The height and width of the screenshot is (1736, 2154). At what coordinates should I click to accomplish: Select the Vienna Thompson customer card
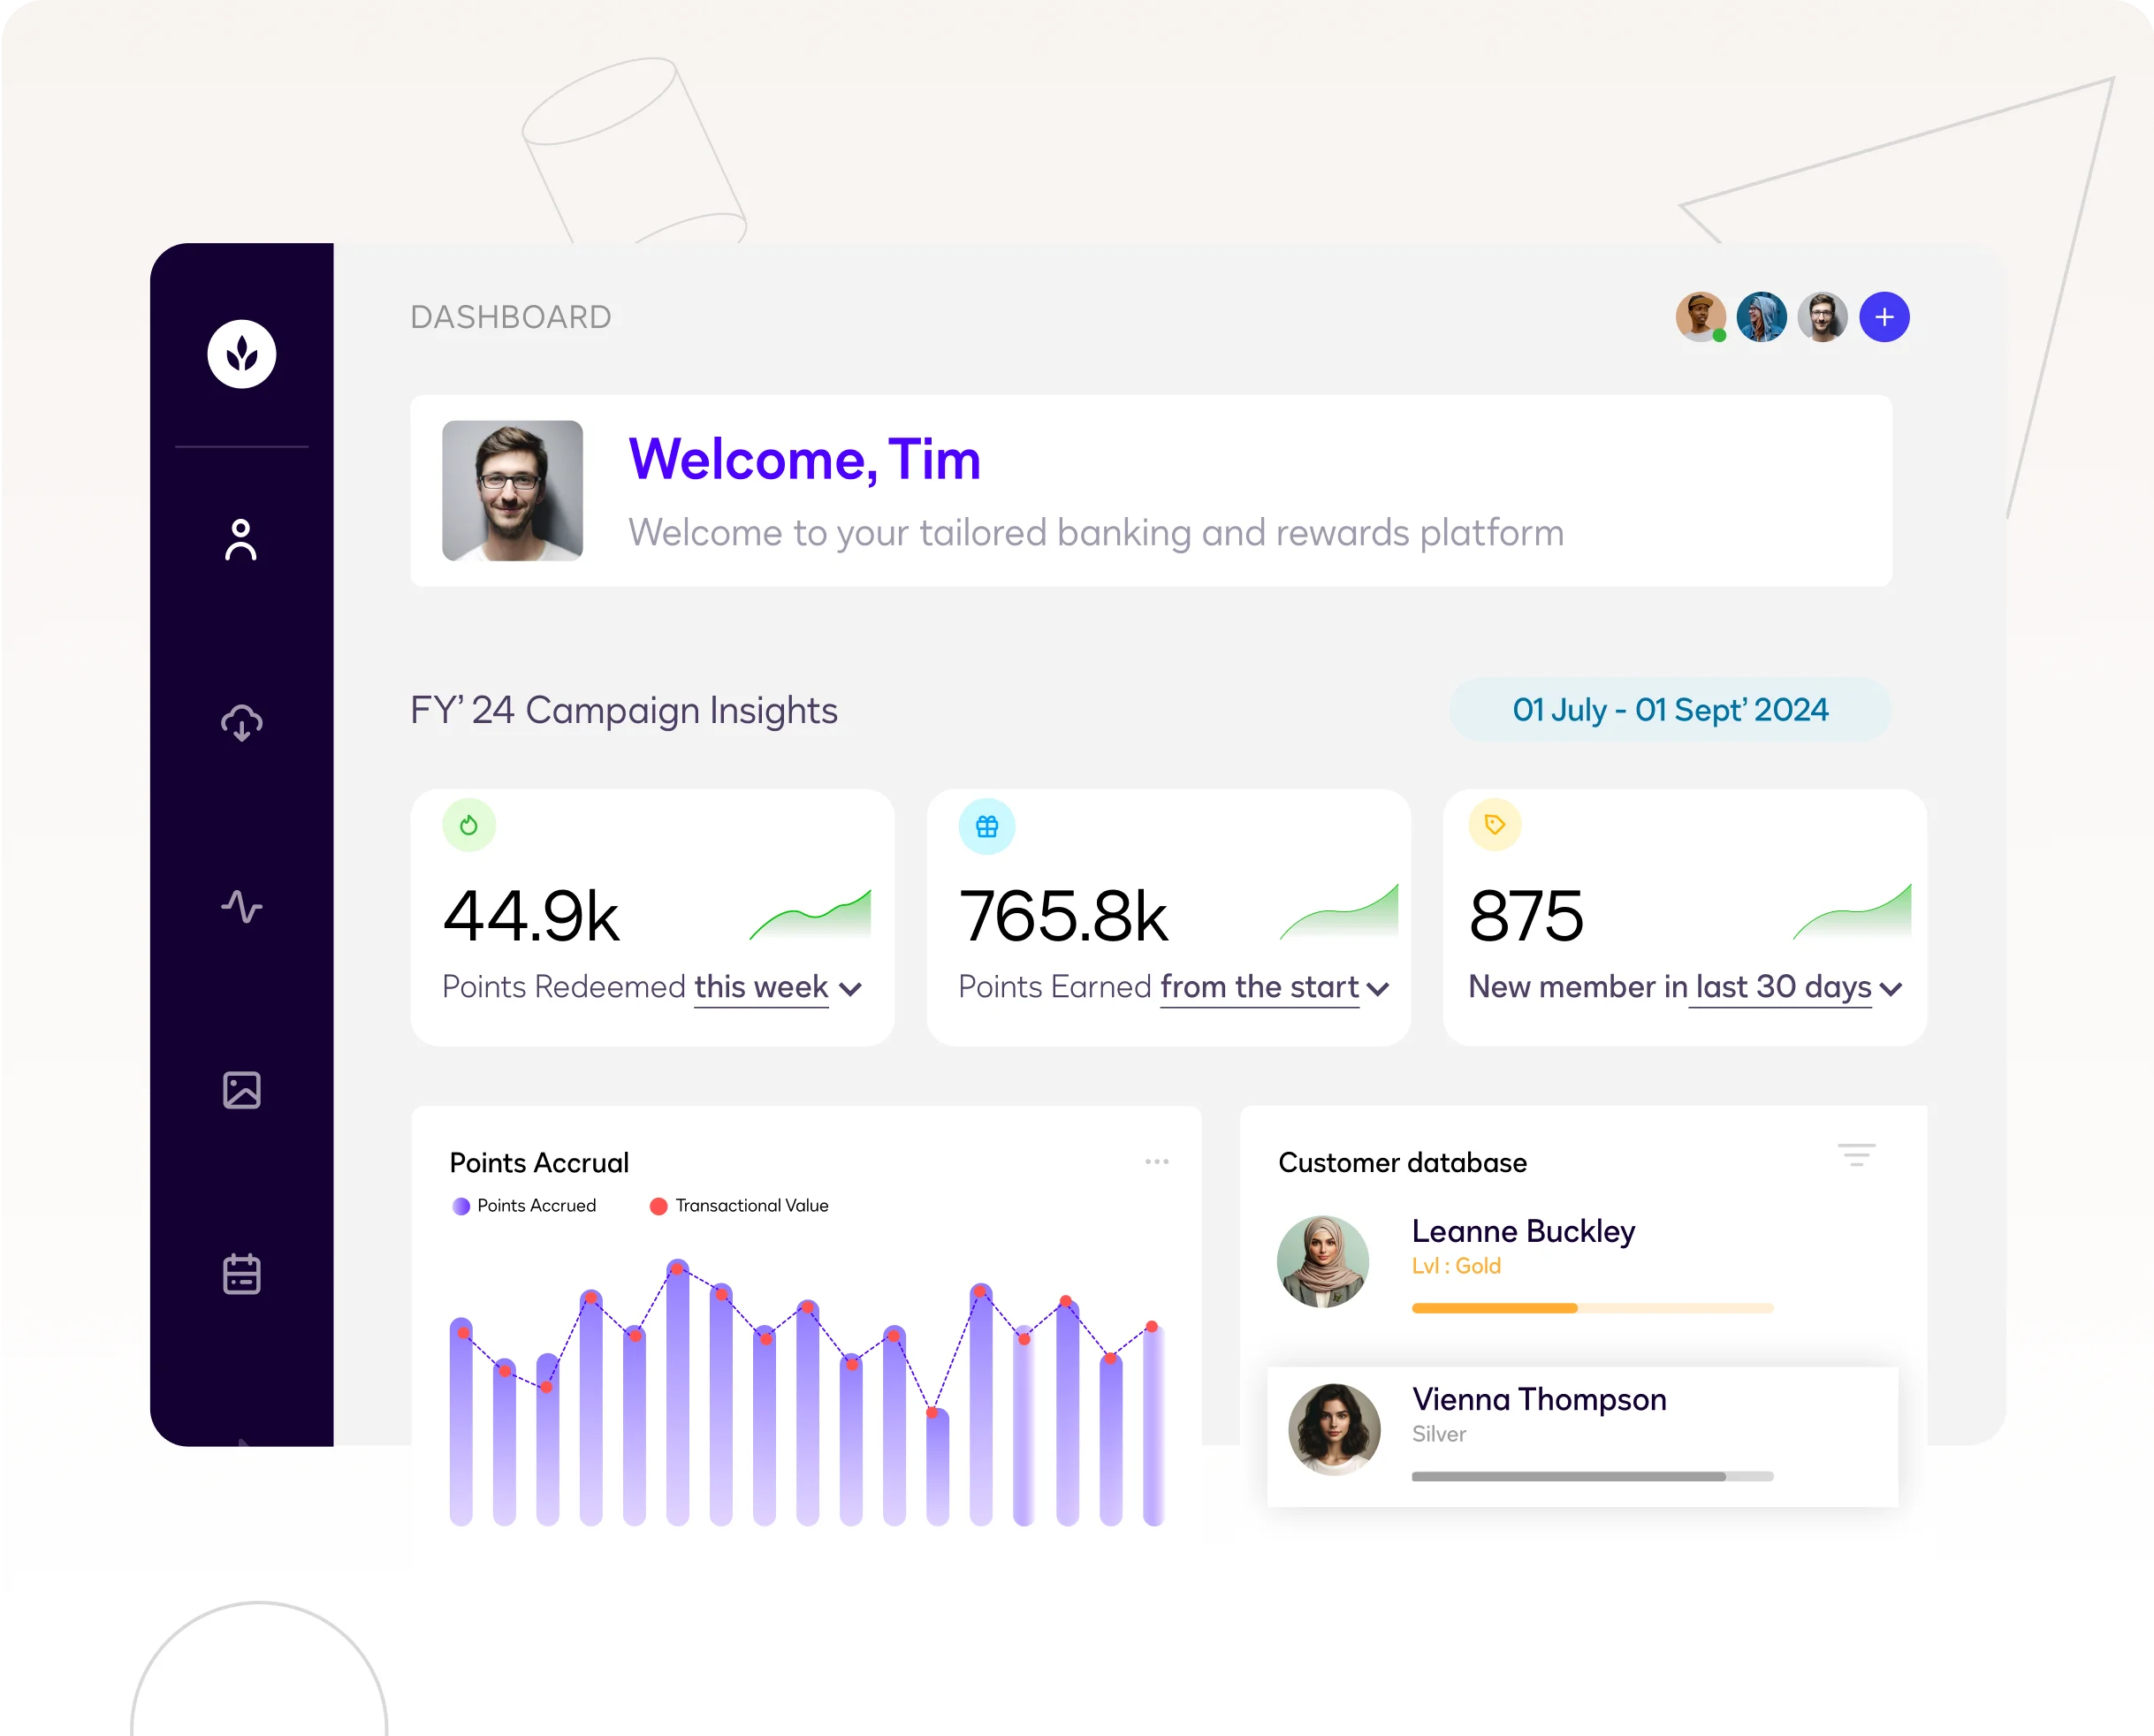(x=1582, y=1436)
